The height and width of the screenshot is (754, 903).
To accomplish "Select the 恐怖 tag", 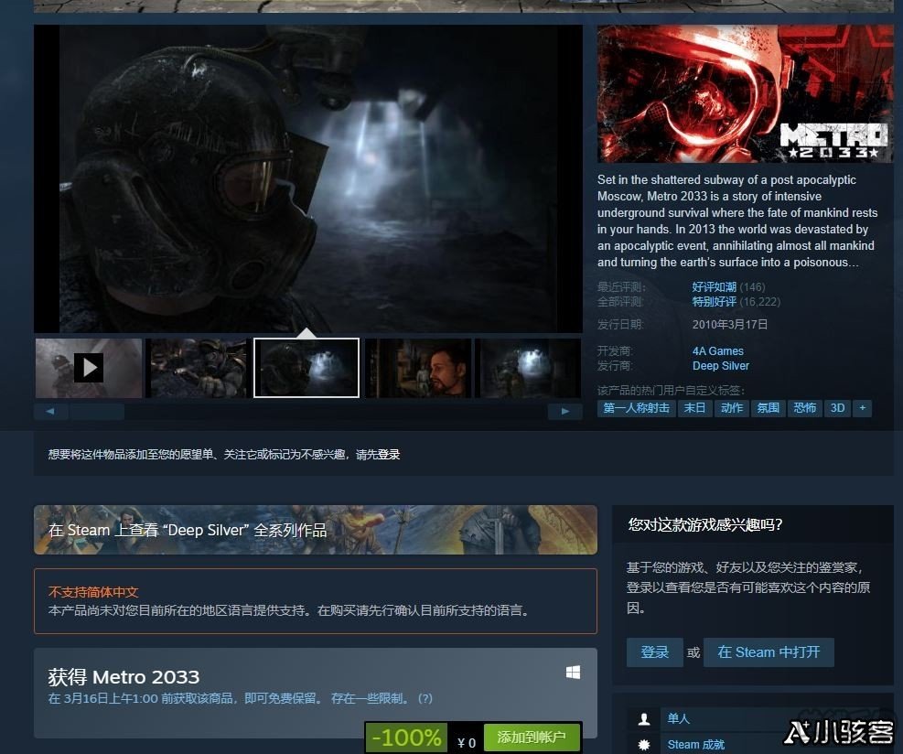I will 804,408.
